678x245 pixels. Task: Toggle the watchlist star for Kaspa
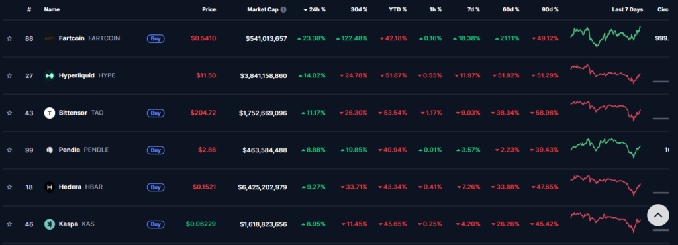pos(9,224)
